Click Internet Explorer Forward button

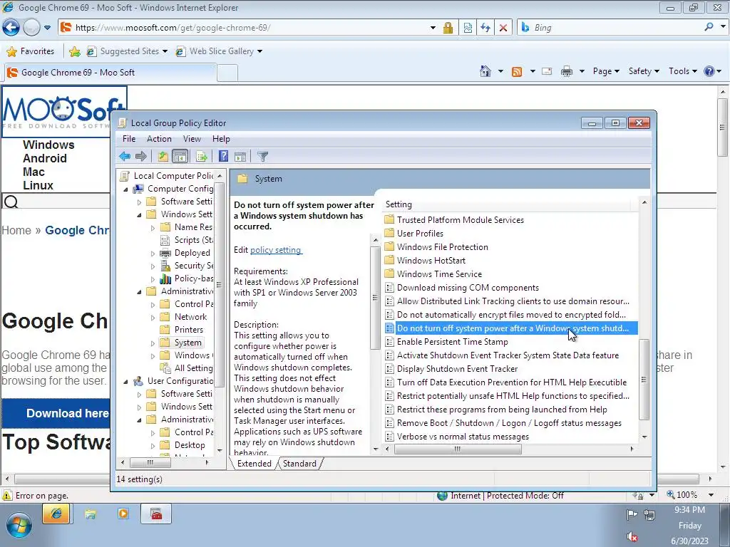pos(31,28)
